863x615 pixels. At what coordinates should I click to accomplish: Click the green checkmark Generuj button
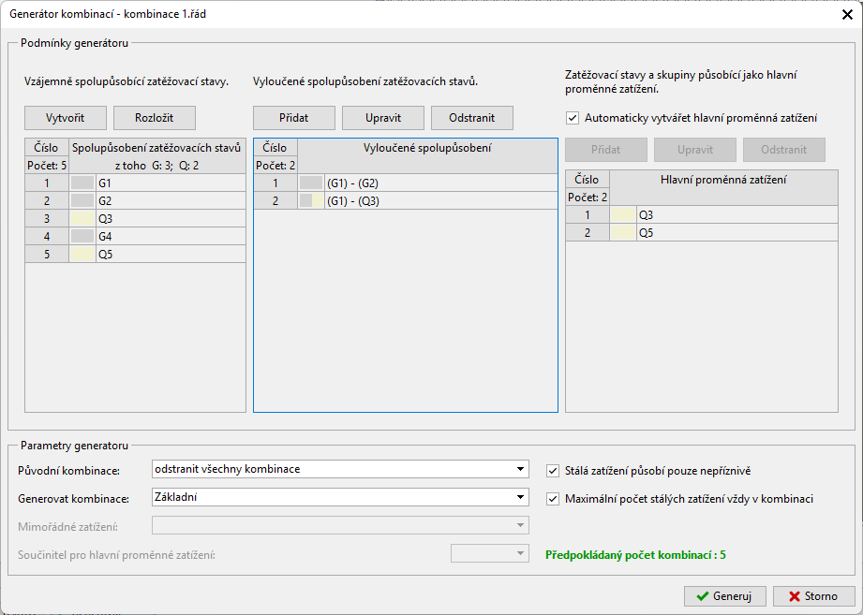coord(724,596)
